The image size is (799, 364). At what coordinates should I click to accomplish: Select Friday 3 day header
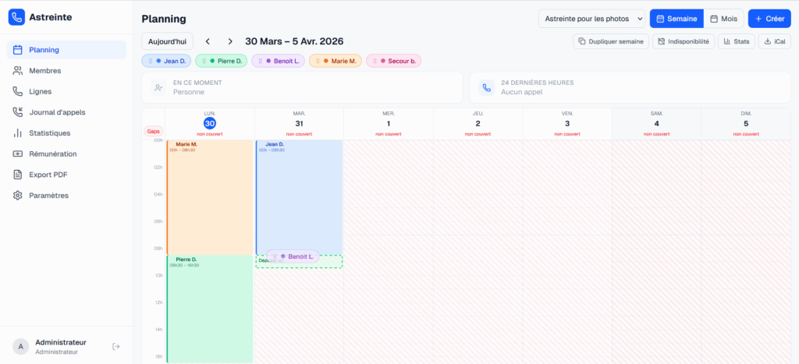(567, 124)
